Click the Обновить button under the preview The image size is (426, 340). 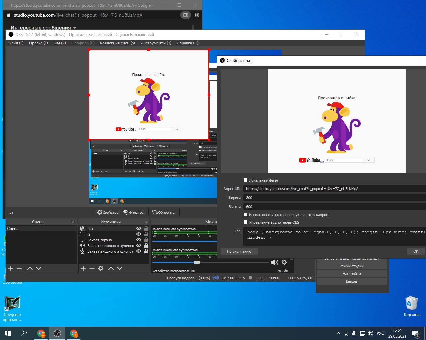164,212
